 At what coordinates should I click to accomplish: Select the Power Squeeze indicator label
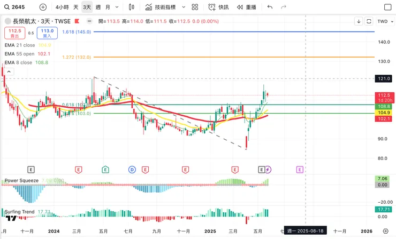(x=21, y=180)
